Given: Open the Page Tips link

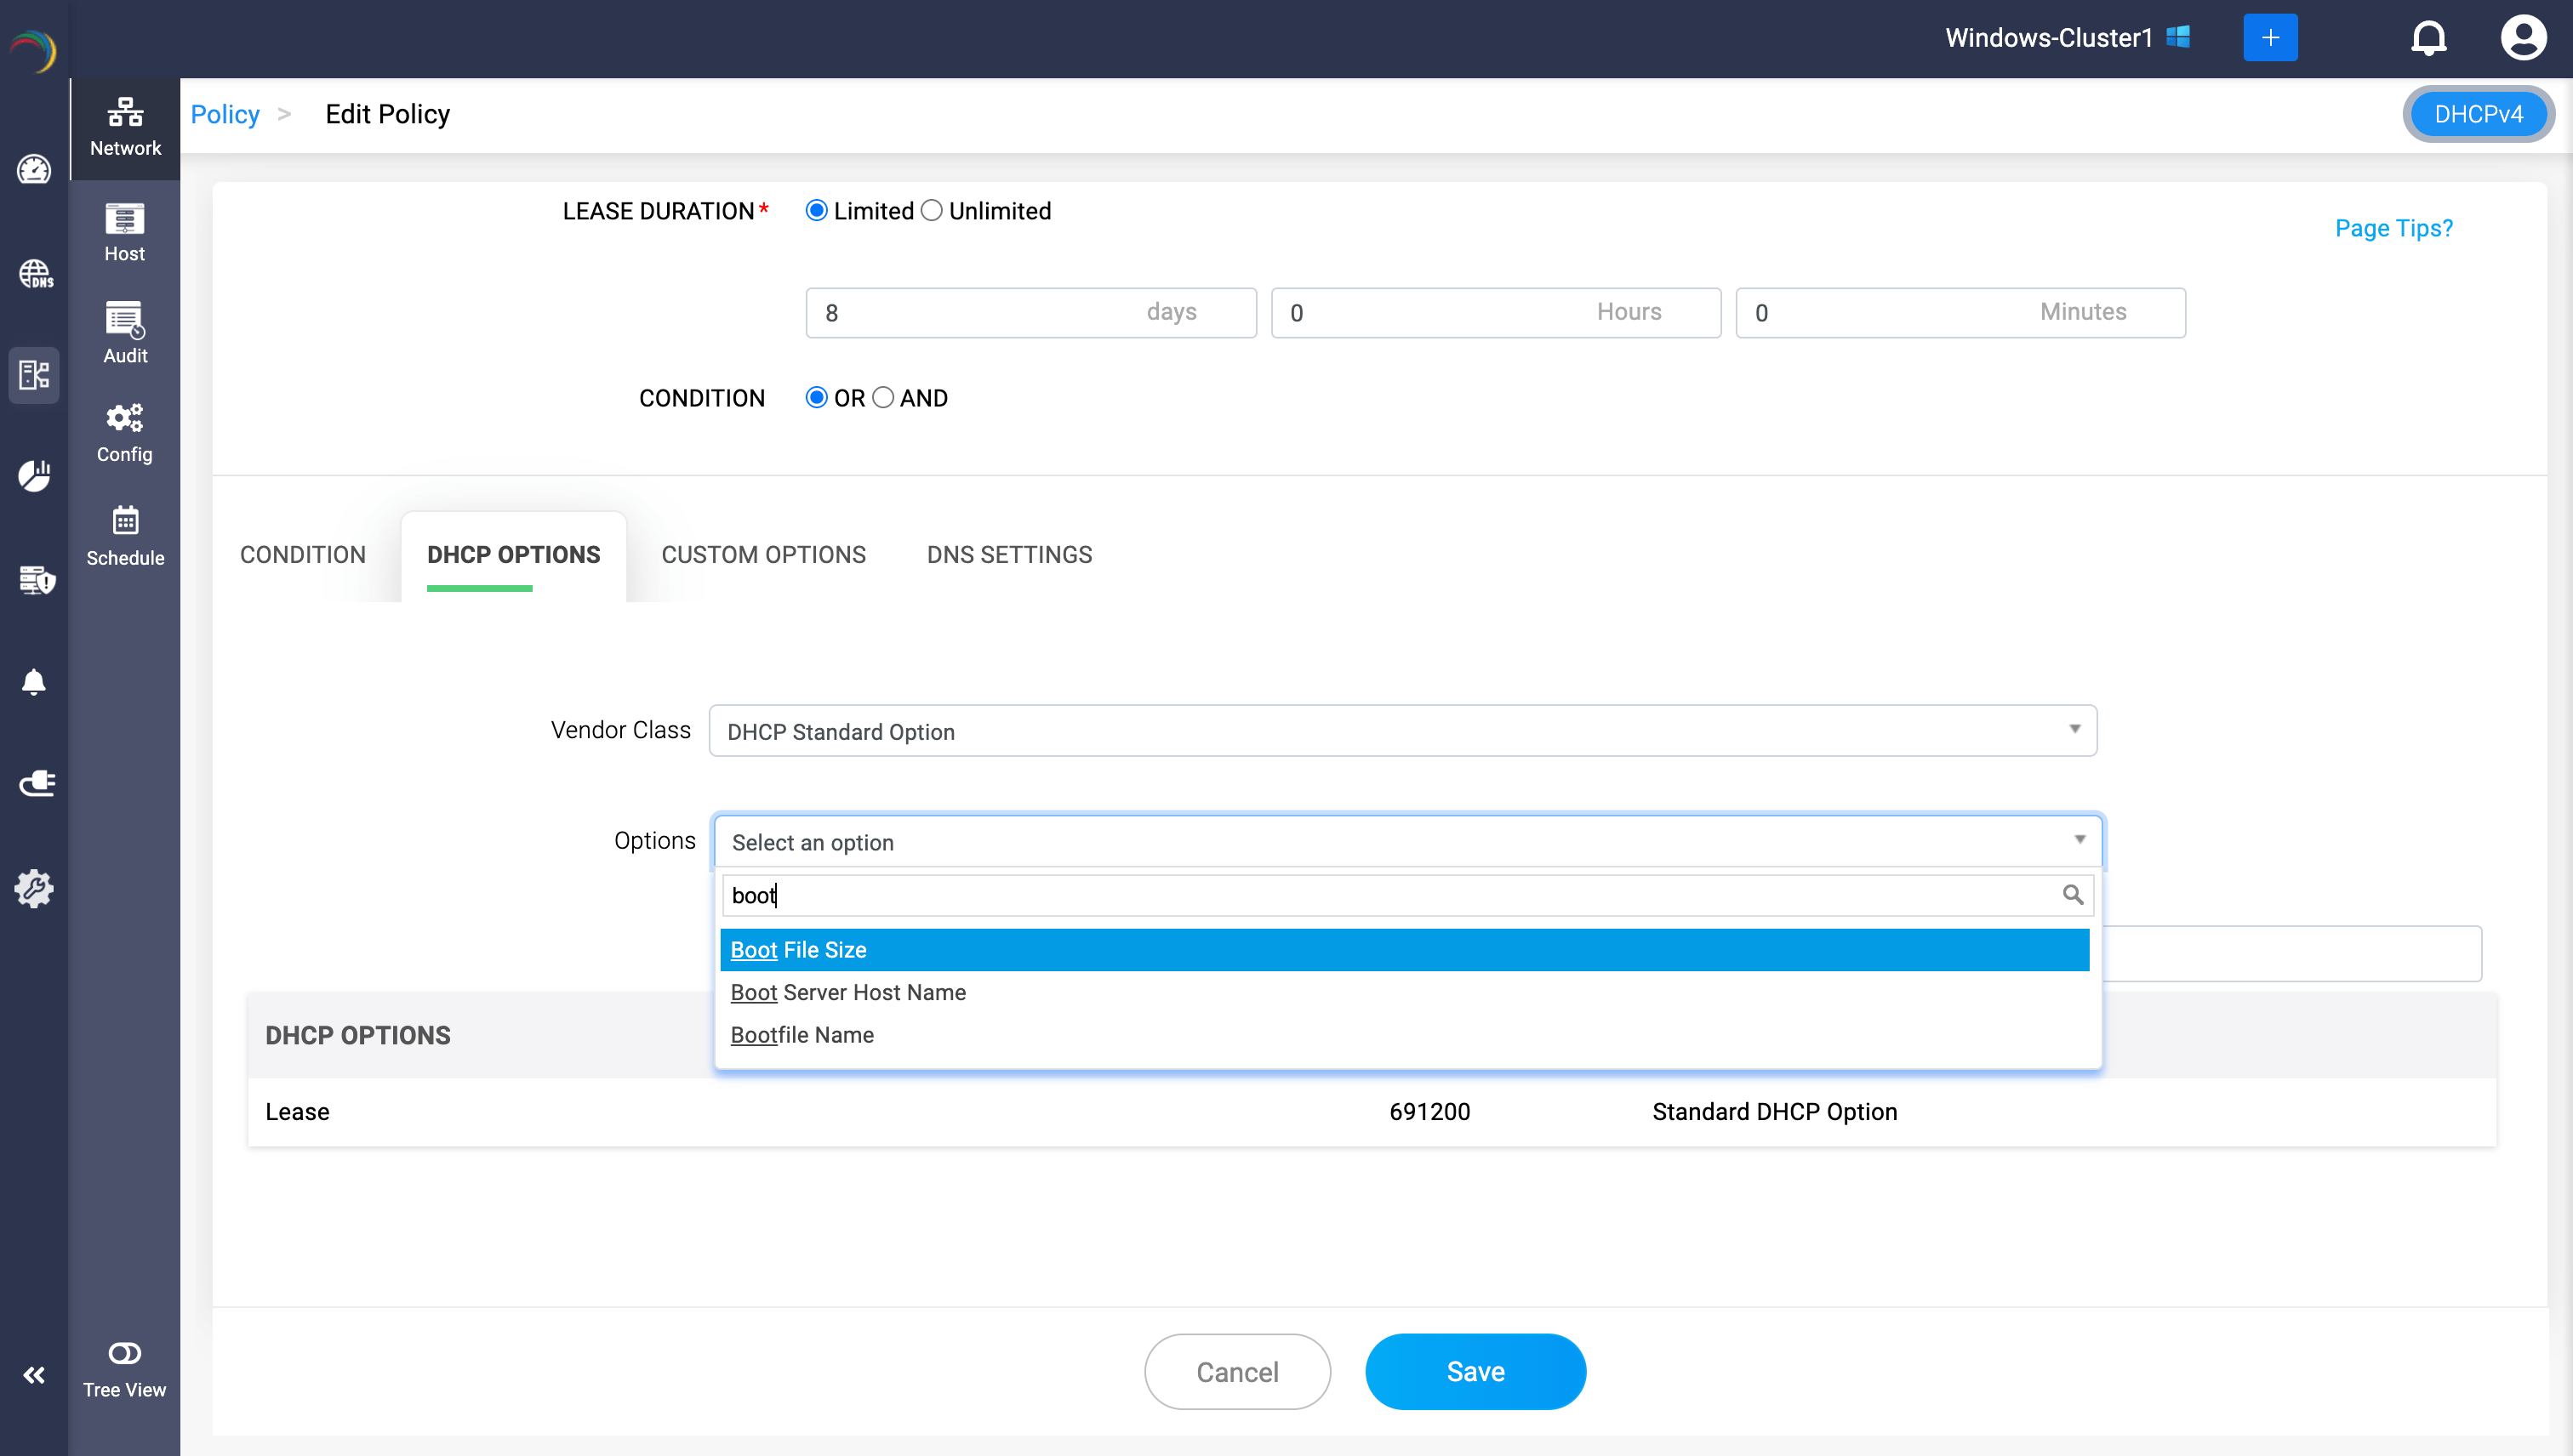Looking at the screenshot, I should point(2393,228).
